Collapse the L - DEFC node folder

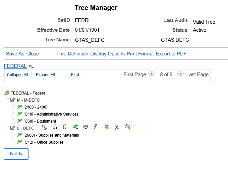coord(13,128)
